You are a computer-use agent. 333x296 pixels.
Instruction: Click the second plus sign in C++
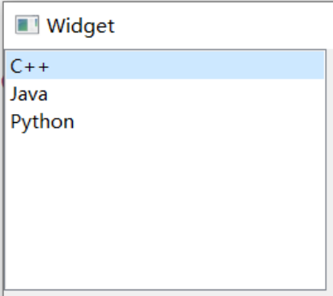pos(43,66)
